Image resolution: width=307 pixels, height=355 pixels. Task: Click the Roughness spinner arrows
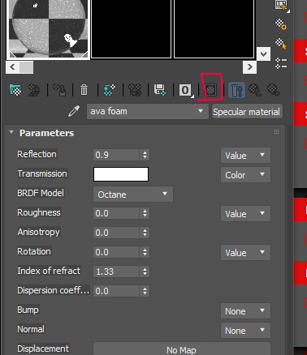(x=145, y=213)
